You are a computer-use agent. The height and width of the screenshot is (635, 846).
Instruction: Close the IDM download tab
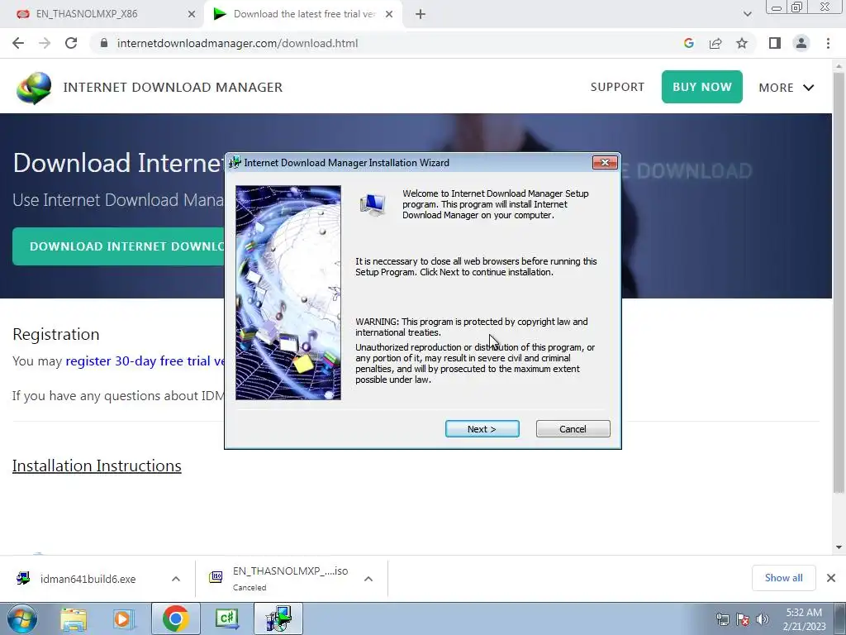(389, 14)
